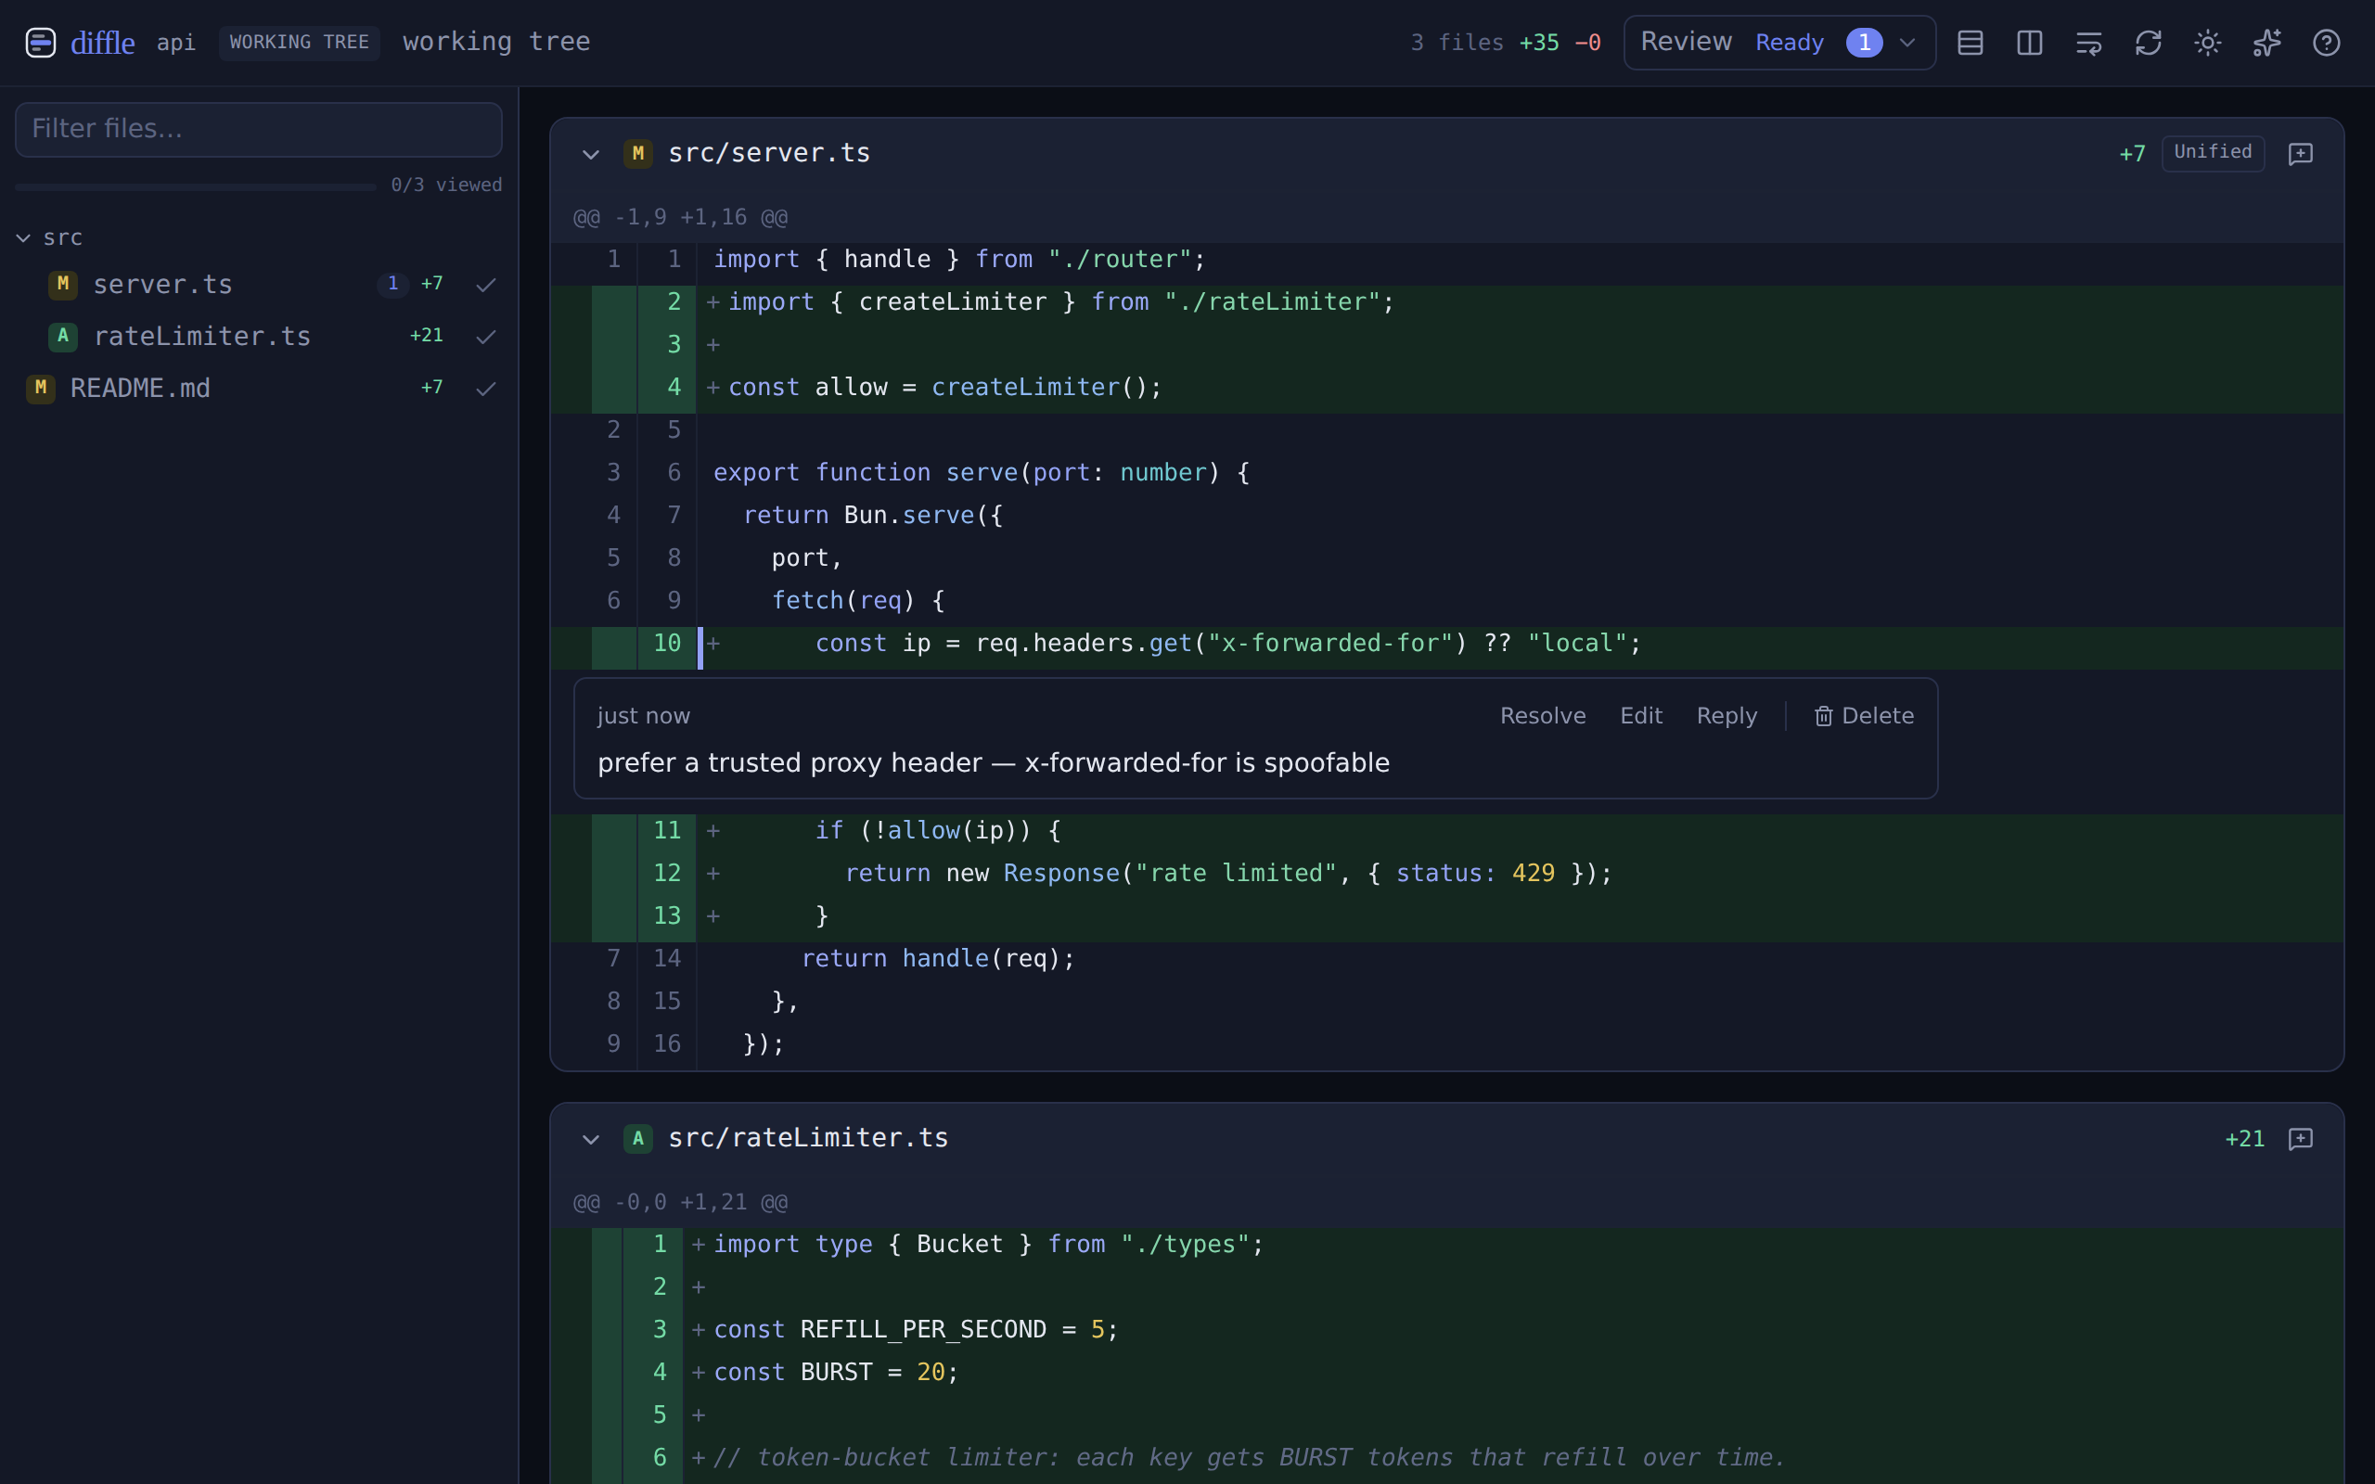Image resolution: width=2375 pixels, height=1484 pixels.
Task: Add file comment on src/rateLimiter.ts
Action: click(2301, 1139)
